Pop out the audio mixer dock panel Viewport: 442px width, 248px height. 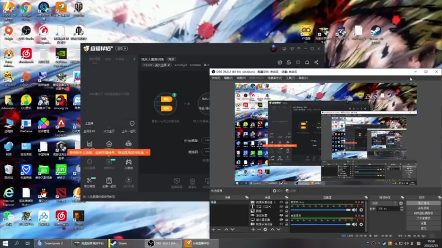pyautogui.click(x=366, y=197)
